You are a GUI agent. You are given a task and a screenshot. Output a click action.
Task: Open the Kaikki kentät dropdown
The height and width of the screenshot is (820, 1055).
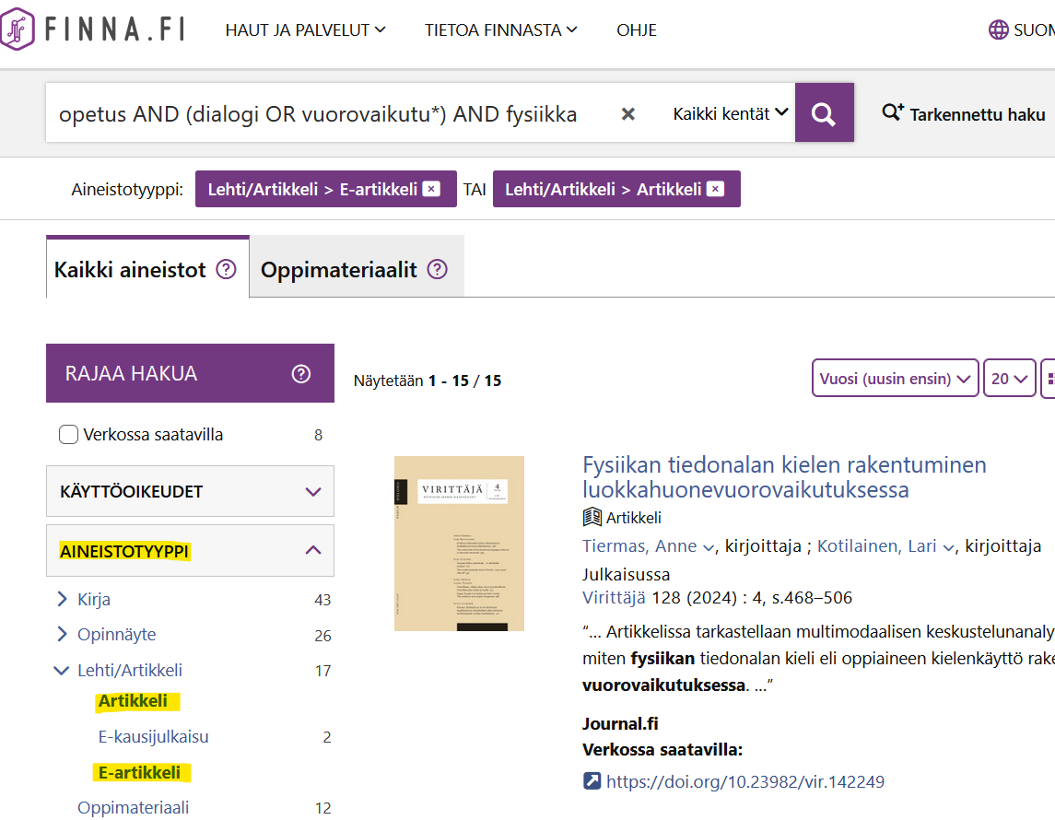[730, 113]
